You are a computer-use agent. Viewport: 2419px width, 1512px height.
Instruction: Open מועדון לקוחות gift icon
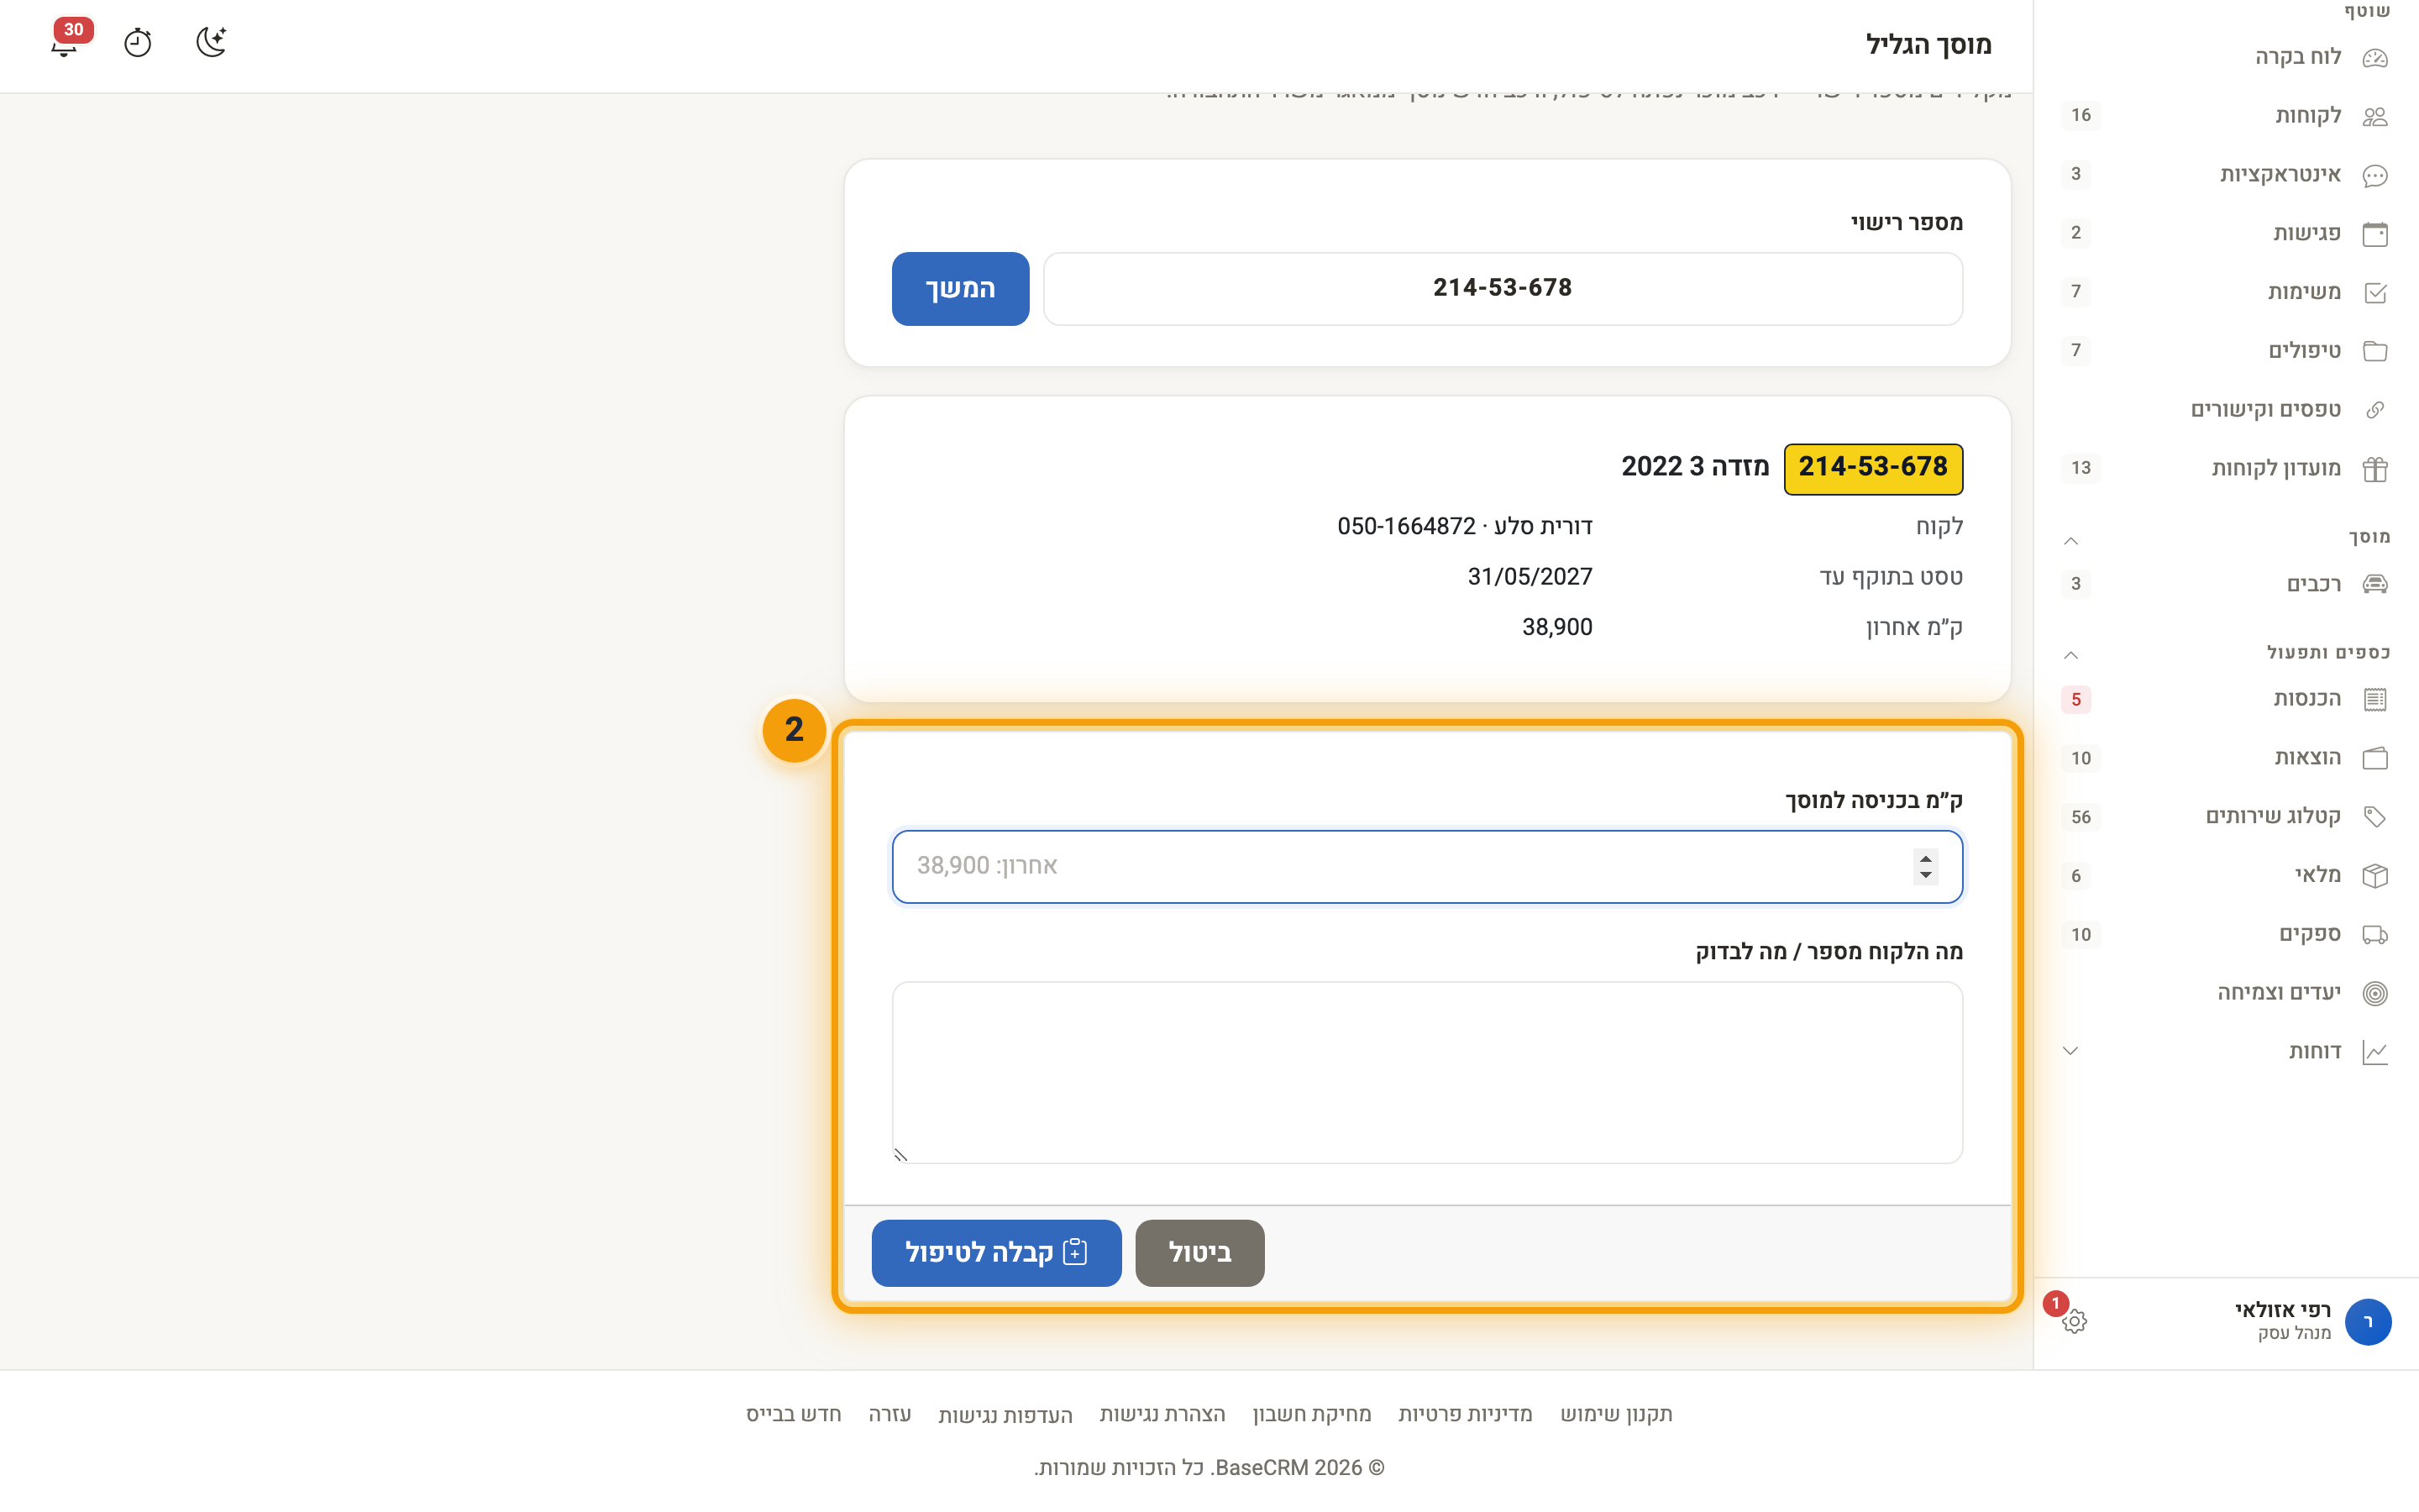pyautogui.click(x=2375, y=469)
